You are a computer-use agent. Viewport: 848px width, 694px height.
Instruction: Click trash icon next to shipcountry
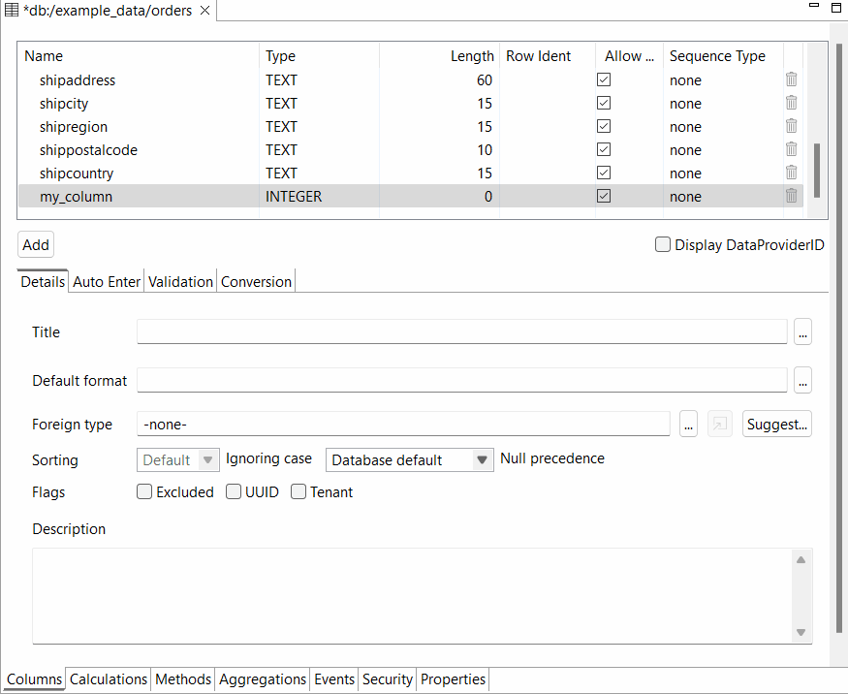pos(791,173)
